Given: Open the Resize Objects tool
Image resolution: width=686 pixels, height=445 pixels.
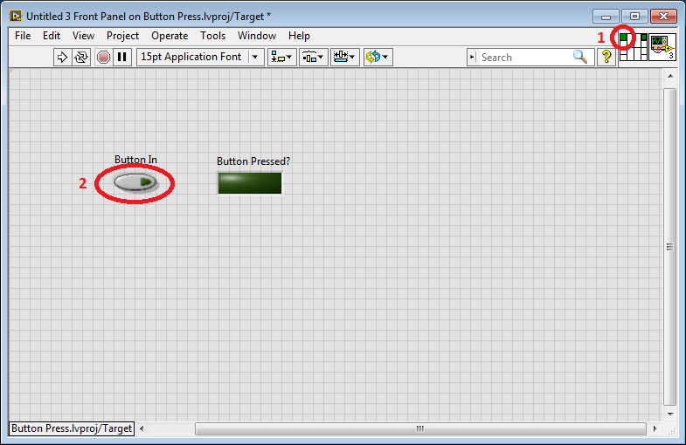Looking at the screenshot, I should [345, 58].
